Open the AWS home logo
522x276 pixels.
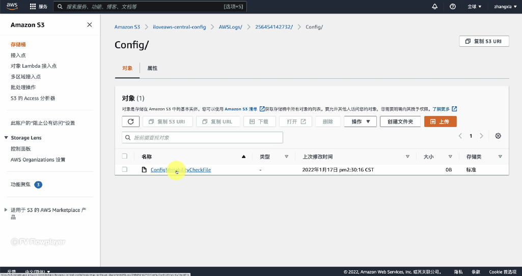pyautogui.click(x=12, y=6)
